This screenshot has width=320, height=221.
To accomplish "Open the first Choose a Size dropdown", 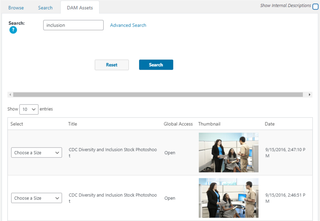I will click(36, 152).
